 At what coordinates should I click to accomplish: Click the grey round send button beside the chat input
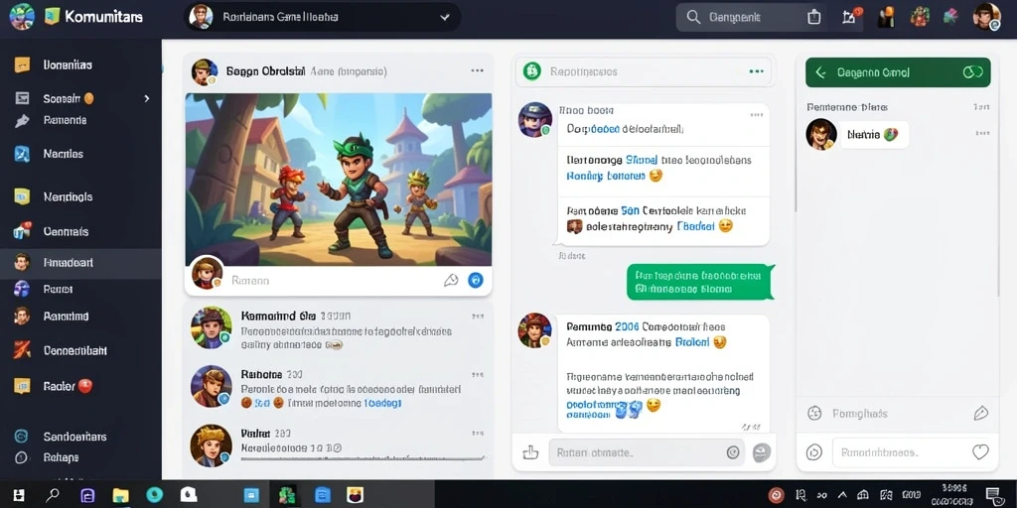[x=762, y=452]
